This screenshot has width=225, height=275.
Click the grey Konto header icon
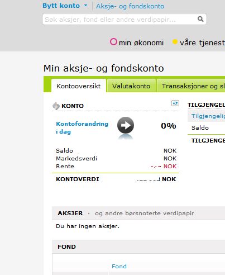tap(56, 106)
